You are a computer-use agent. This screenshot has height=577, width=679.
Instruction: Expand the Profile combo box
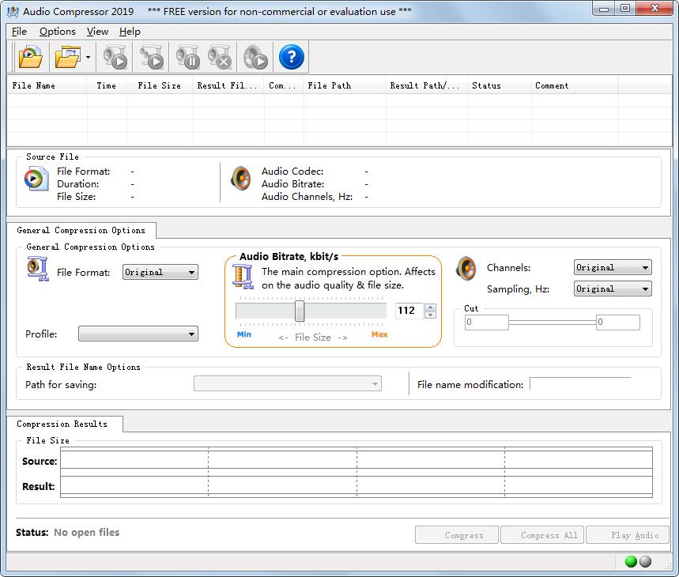138,334
